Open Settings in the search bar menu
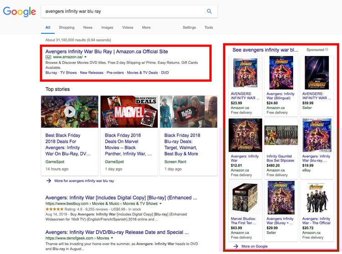Viewport: 342px width, 254px height. 189,27
